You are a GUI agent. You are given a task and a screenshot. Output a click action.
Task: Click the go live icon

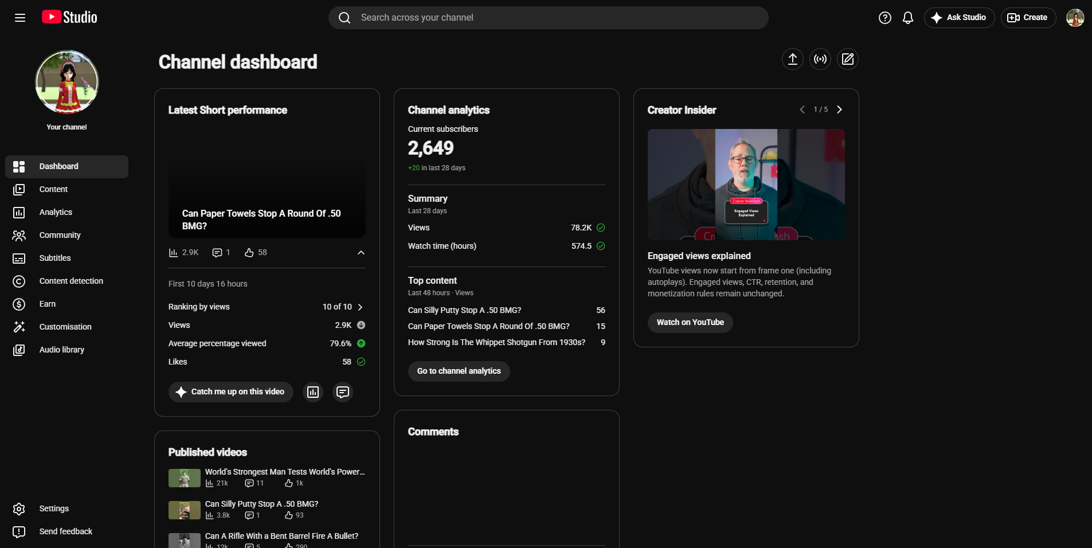pyautogui.click(x=820, y=59)
